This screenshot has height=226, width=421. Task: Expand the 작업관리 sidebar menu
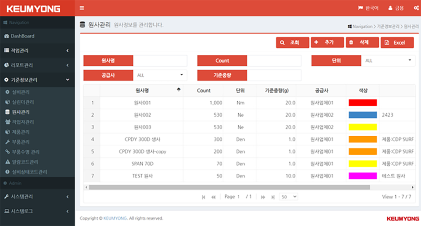click(x=37, y=51)
